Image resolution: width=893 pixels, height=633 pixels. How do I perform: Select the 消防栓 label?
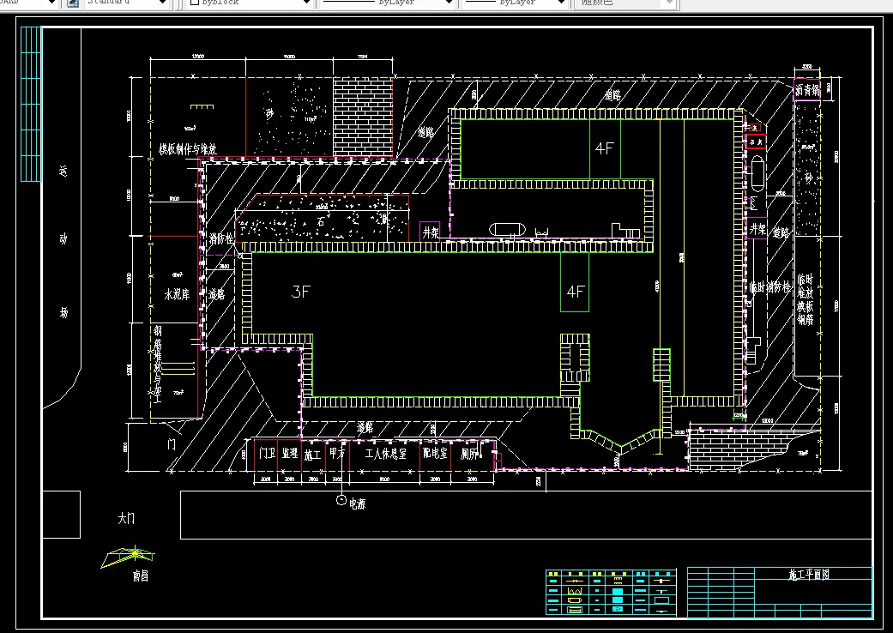(x=221, y=238)
